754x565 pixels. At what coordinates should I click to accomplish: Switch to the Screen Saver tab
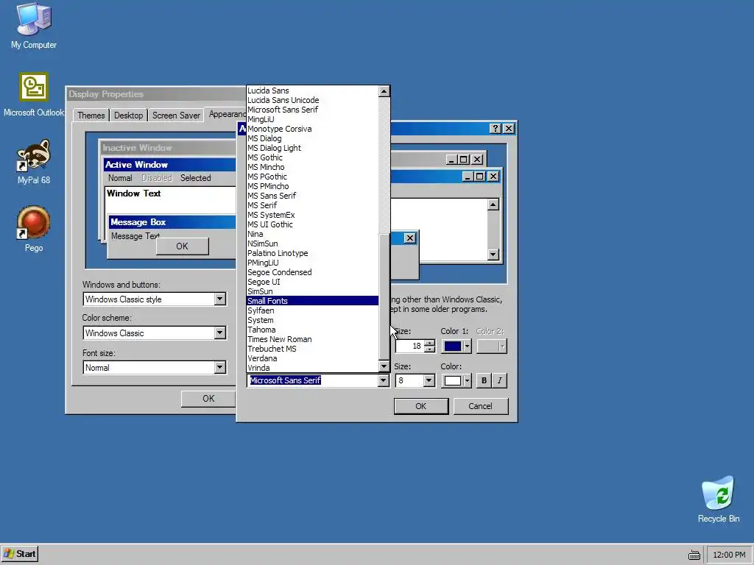176,116
